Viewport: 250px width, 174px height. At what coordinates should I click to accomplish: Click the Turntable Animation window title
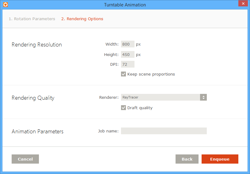125,5
